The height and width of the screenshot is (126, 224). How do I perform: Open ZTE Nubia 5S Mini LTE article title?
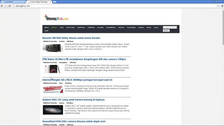coord(84,59)
